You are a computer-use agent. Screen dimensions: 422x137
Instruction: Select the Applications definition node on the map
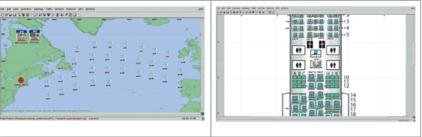click(x=21, y=37)
